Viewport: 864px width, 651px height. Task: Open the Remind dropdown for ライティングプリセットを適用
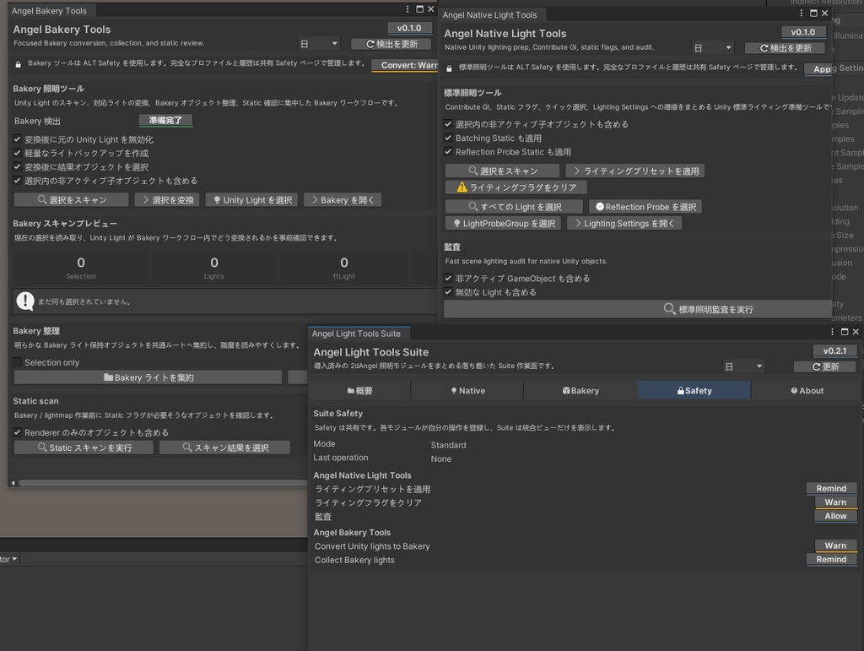[831, 488]
